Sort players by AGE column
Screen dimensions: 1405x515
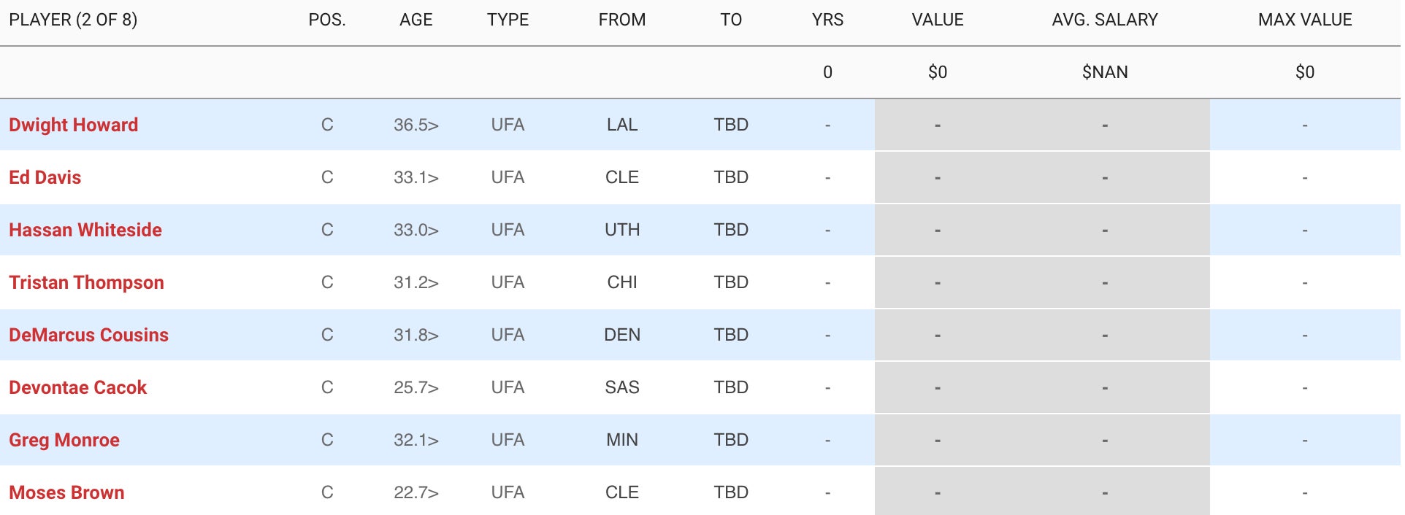point(416,20)
